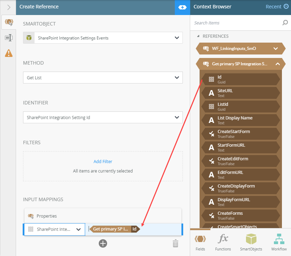291x256 pixels.
Task: Click the grid icon beside SharePoint Inte...
Action: pyautogui.click(x=31, y=229)
